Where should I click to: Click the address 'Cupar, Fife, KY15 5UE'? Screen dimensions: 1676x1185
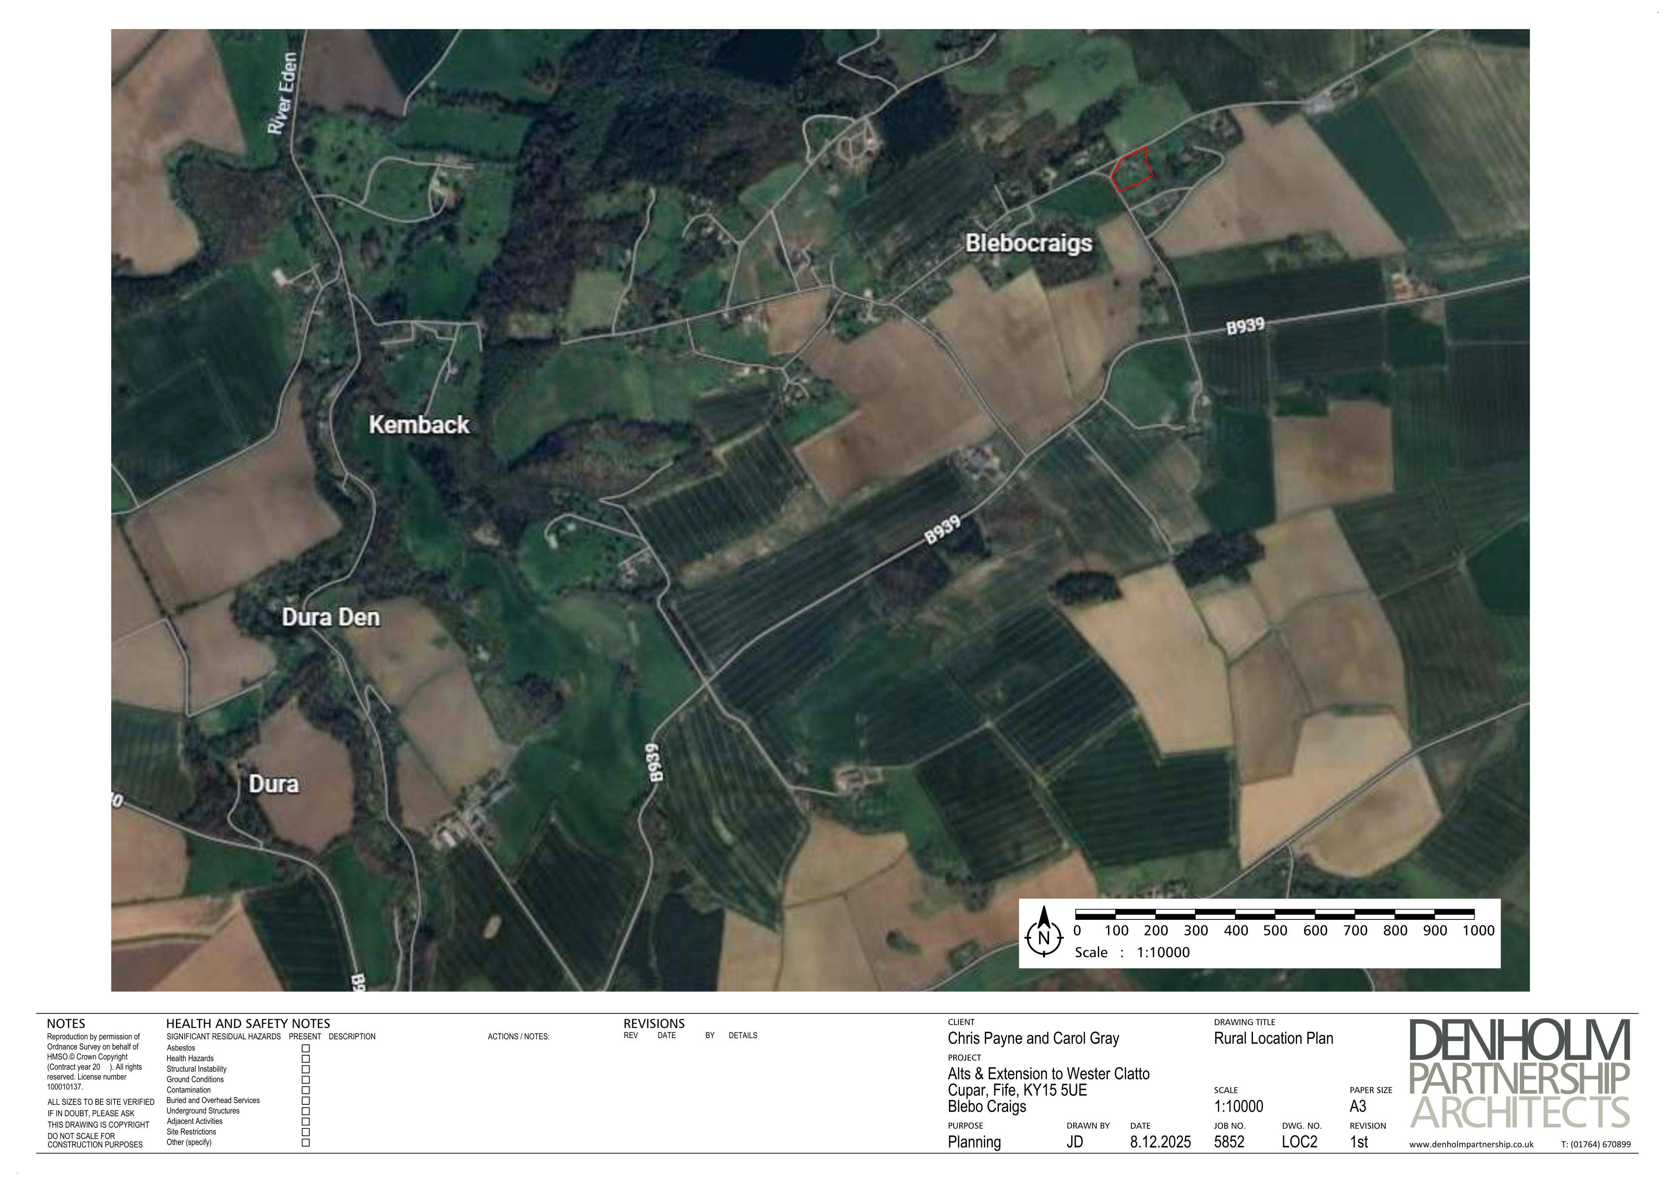tap(1017, 1091)
